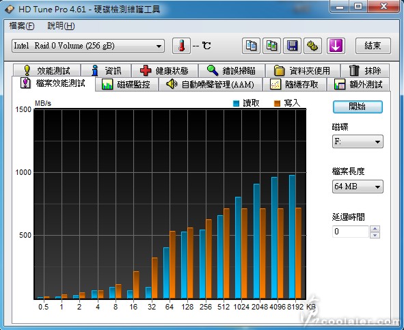
Task: Open the 資料夾使用 folder usage tab
Action: [x=302, y=70]
